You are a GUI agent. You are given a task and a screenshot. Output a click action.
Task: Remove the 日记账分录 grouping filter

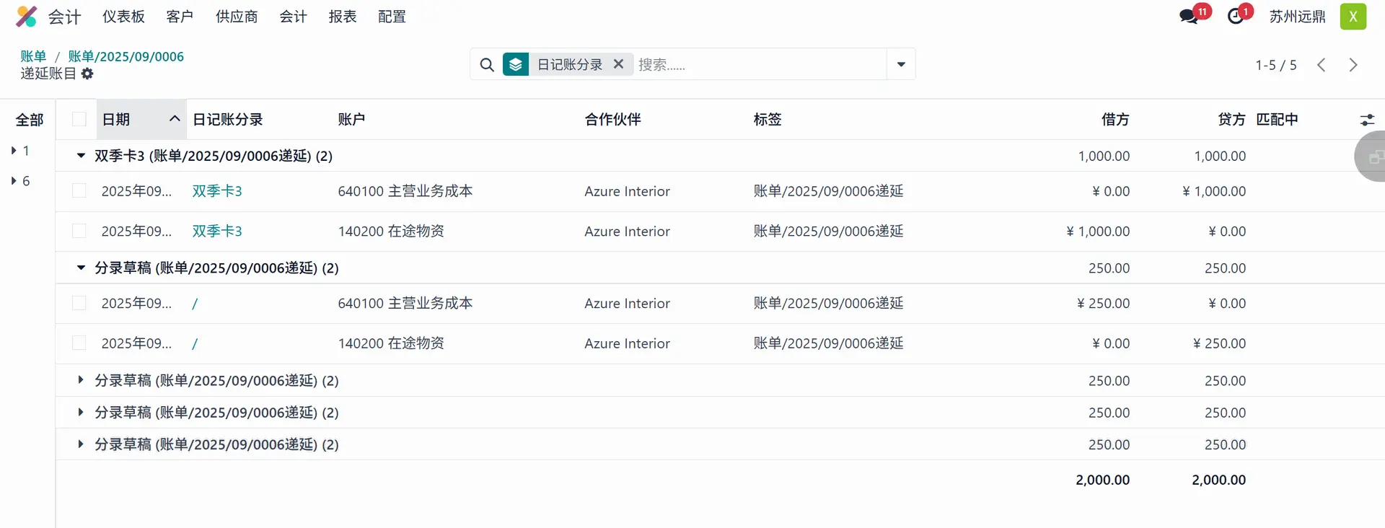coord(618,64)
